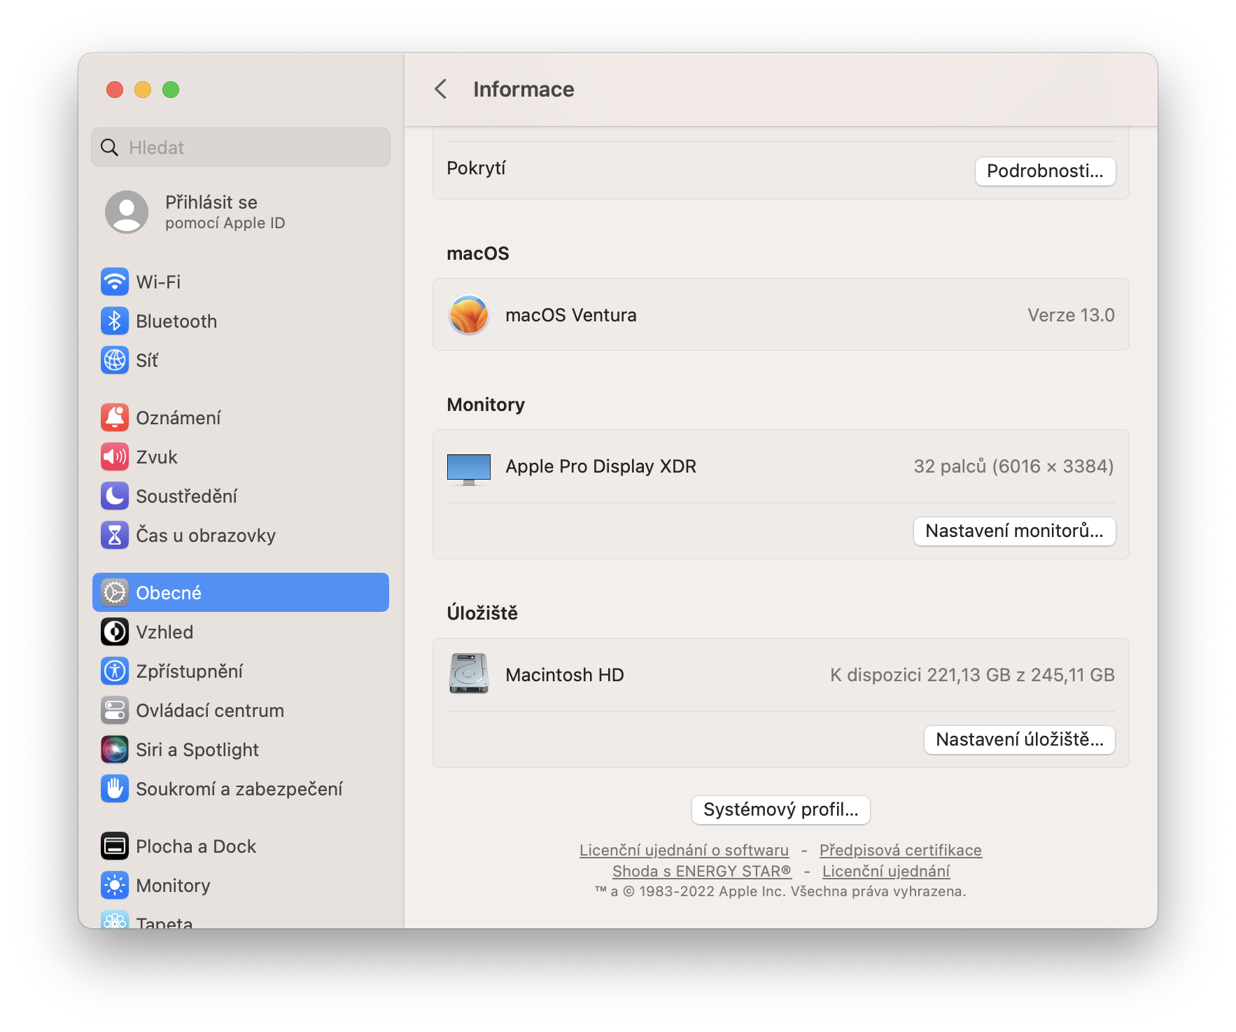Click the Apple Pro Display XDR monitor icon
Image resolution: width=1236 pixels, height=1032 pixels.
468,466
